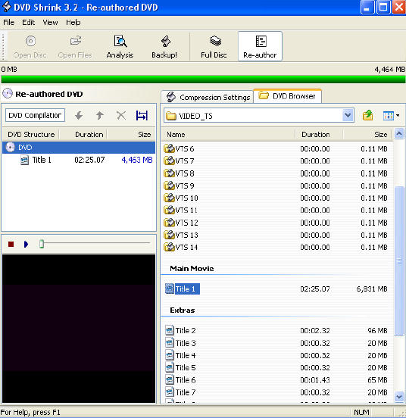Click the delete X icon
Screen dimensions: 406x418
click(x=121, y=115)
